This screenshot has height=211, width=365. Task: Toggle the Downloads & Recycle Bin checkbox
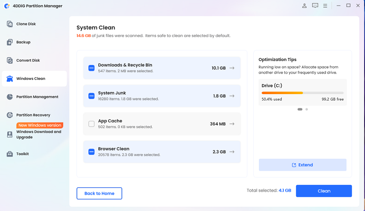91,68
